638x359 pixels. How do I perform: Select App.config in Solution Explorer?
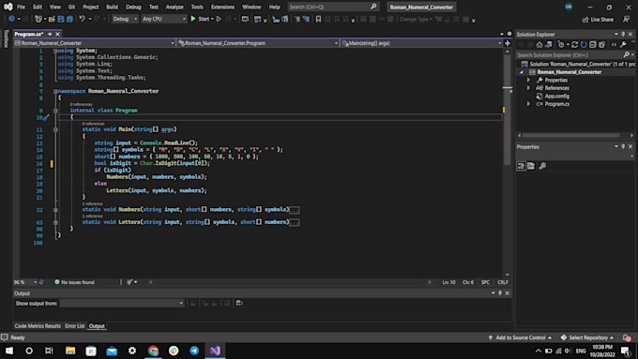click(x=556, y=96)
